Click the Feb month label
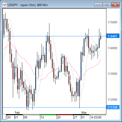The image size is (122, 122). 17,113
